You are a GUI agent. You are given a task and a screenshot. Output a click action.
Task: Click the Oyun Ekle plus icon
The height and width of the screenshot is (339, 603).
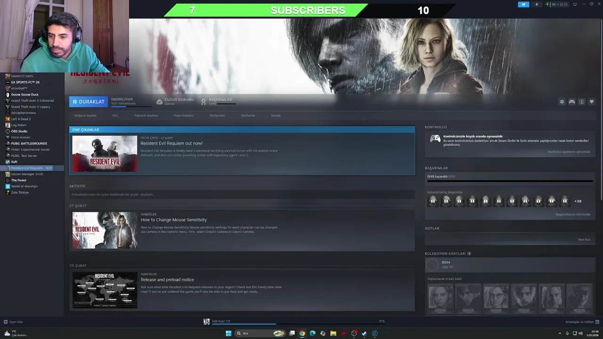[6, 322]
